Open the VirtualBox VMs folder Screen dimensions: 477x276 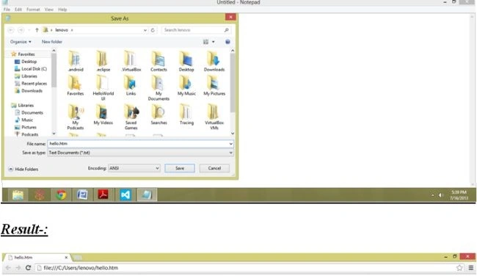tap(214, 117)
